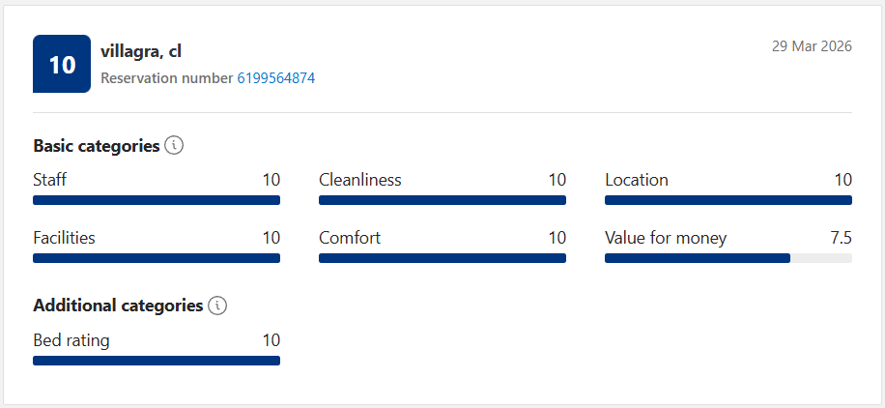Click the 7.5 value score
This screenshot has width=885, height=408.
click(841, 238)
